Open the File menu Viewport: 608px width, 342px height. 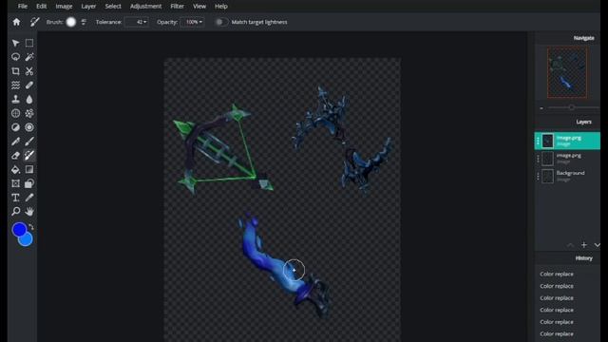(23, 7)
